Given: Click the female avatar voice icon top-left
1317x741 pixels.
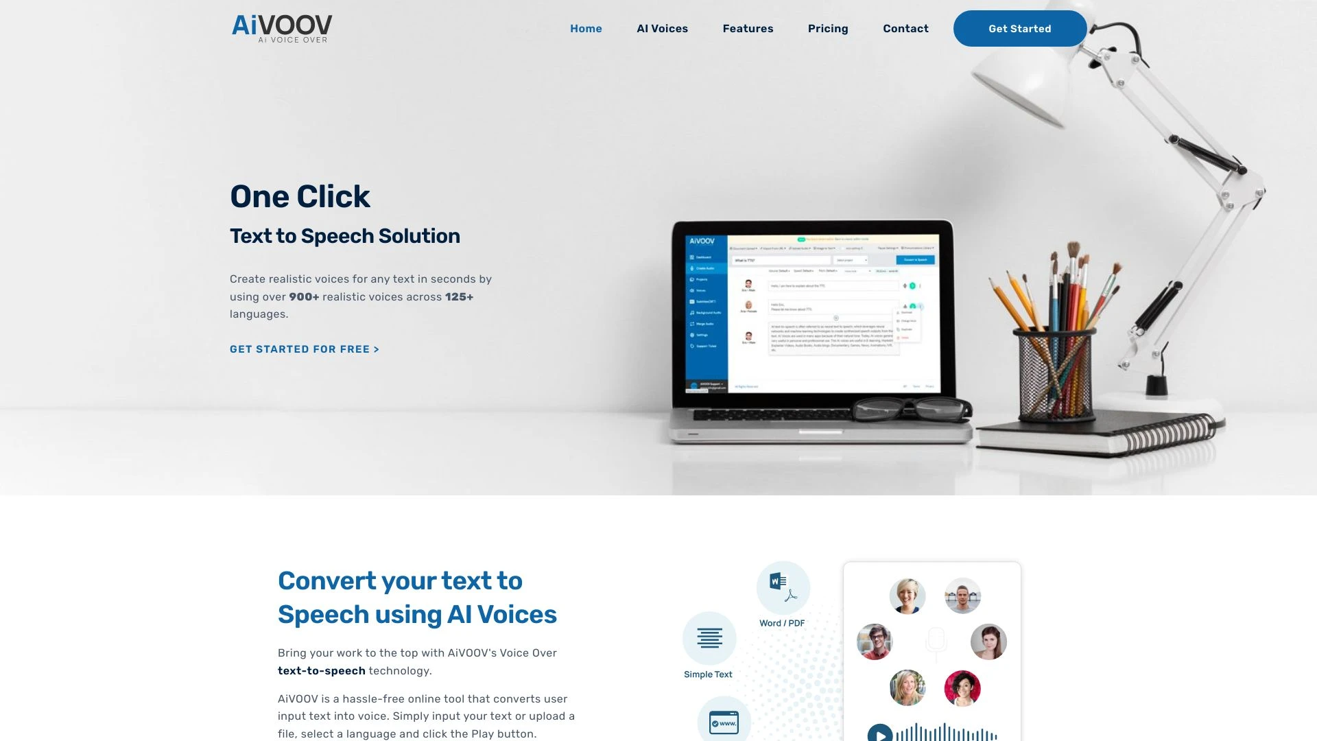Looking at the screenshot, I should 905,596.
